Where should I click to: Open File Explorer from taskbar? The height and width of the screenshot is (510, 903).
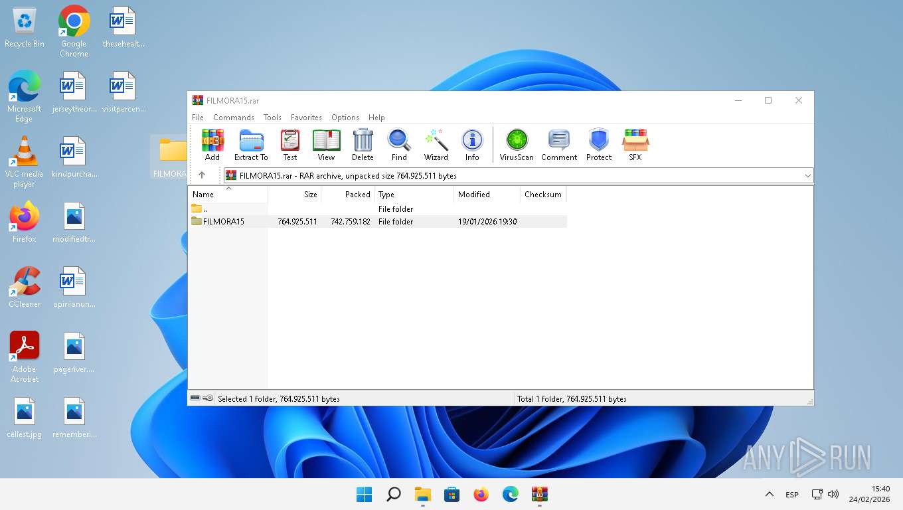click(x=423, y=494)
